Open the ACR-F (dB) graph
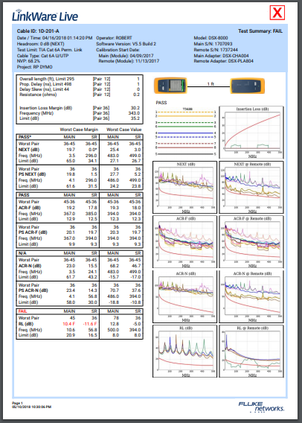 pos(184,242)
